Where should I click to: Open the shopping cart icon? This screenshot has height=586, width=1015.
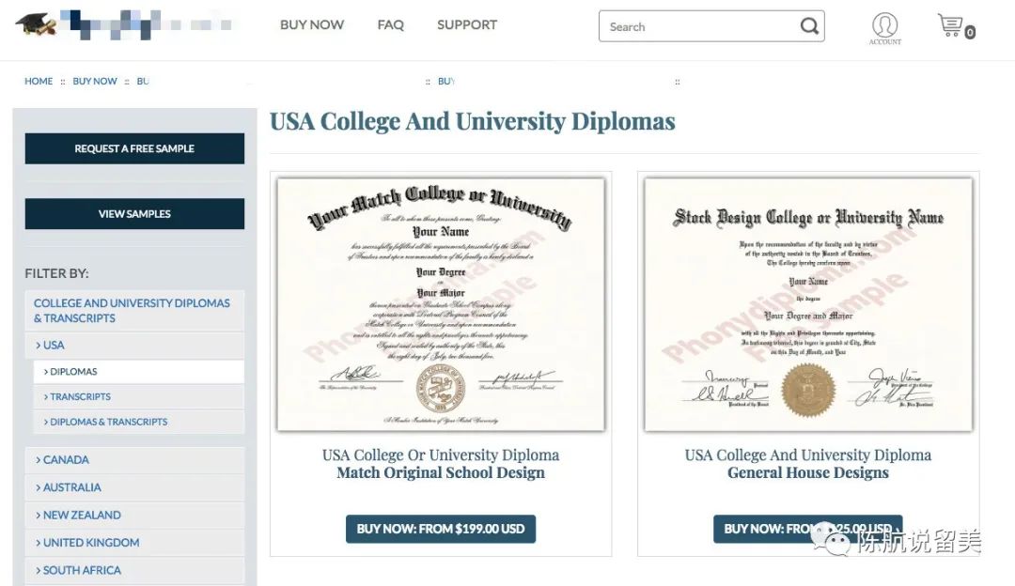coord(952,26)
